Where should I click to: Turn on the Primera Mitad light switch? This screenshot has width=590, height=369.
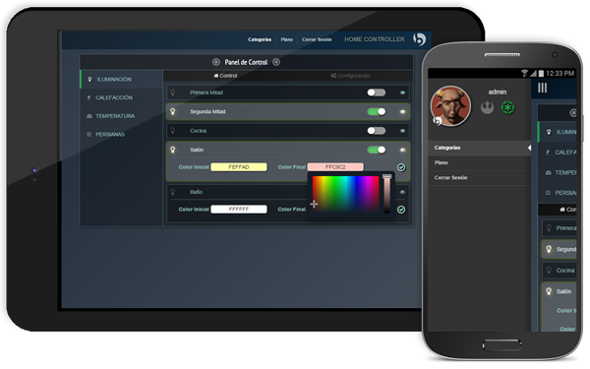[x=377, y=92]
